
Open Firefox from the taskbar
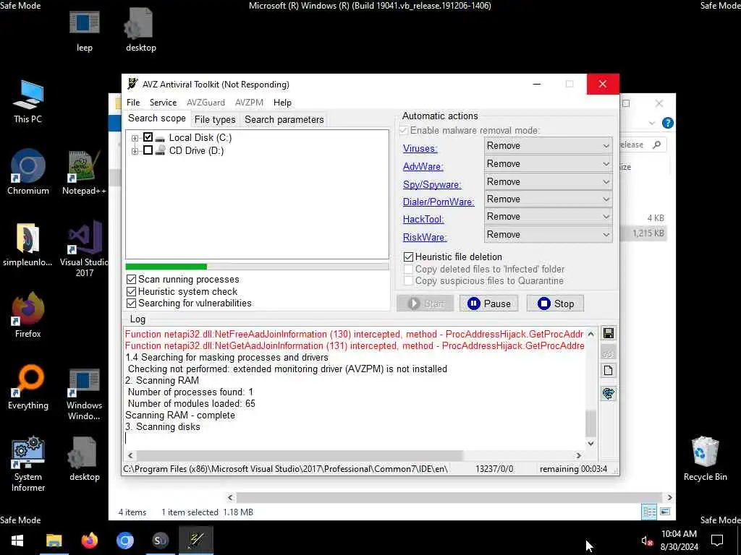pos(89,541)
